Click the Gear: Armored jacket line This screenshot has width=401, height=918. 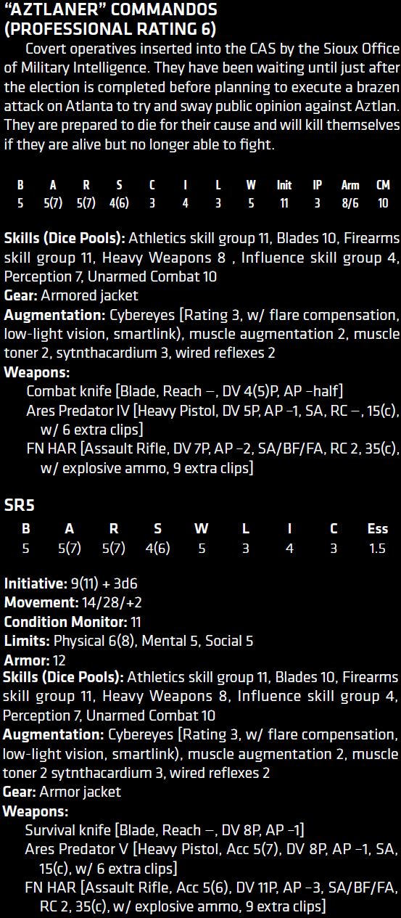pos(71,295)
